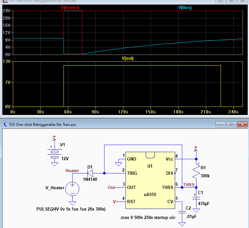
Task: Minimize the schematic .asc window
Action: (x=220, y=124)
